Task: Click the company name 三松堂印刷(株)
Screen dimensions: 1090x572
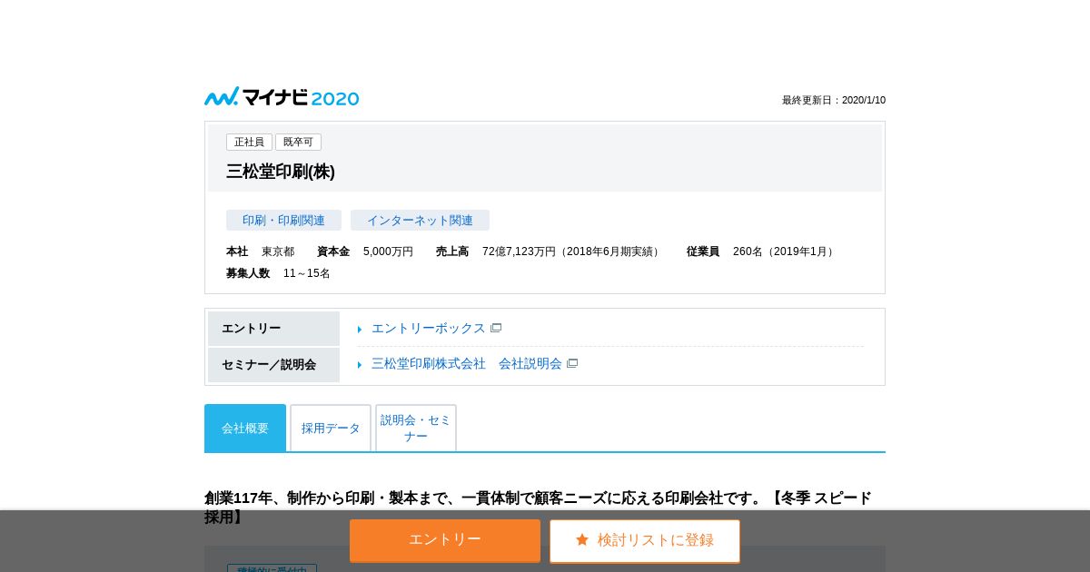Action: pos(281,172)
